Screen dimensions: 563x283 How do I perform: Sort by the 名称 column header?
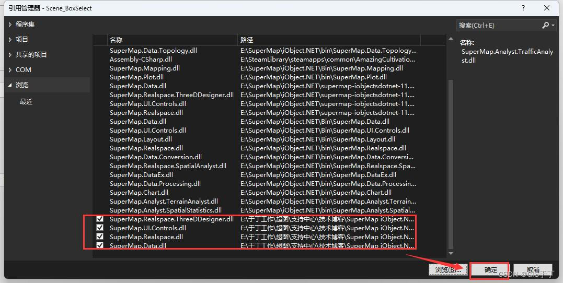pyautogui.click(x=173, y=40)
